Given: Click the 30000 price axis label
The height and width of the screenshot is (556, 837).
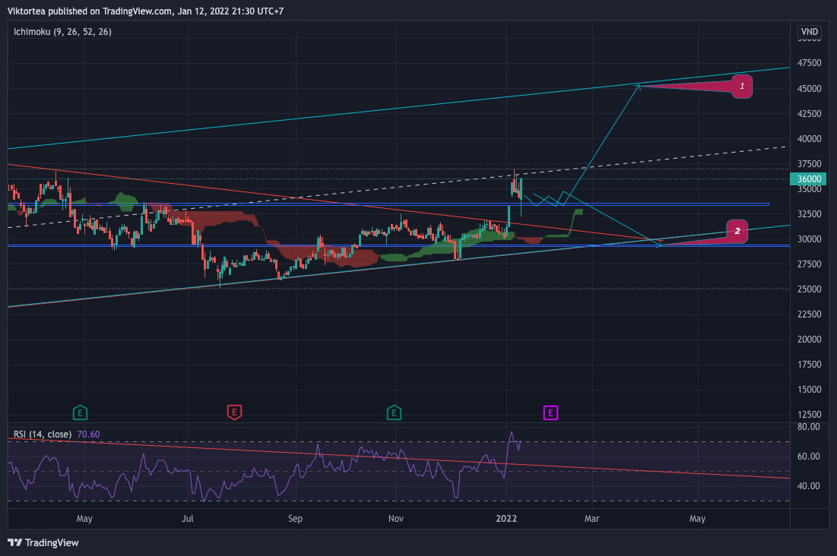Looking at the screenshot, I should (809, 239).
